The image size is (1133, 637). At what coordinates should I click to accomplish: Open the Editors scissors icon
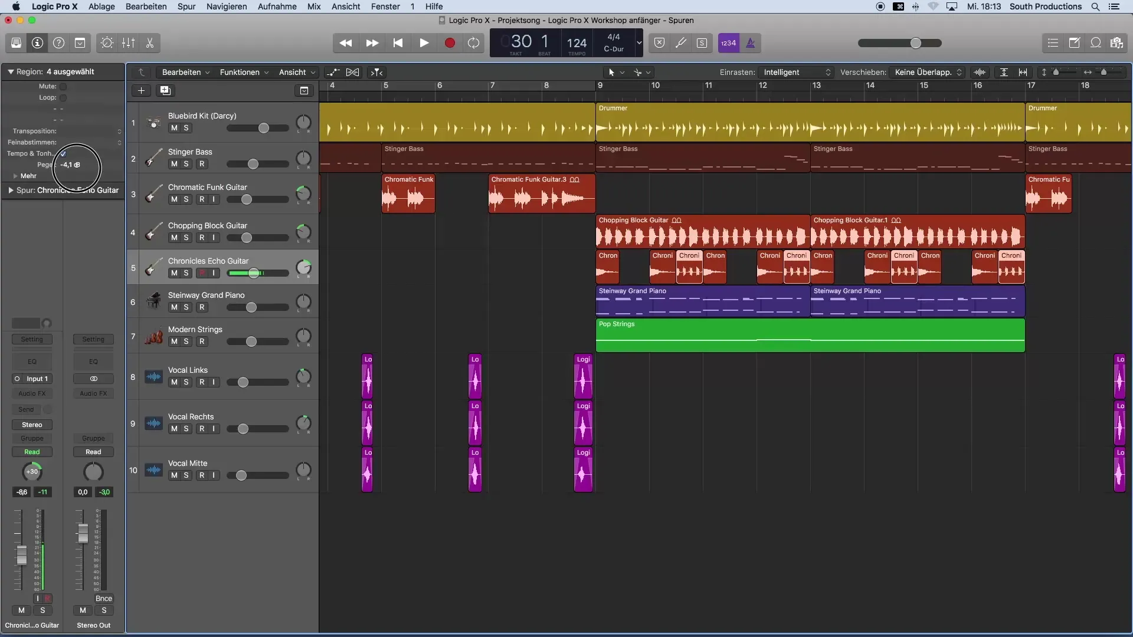pos(149,43)
